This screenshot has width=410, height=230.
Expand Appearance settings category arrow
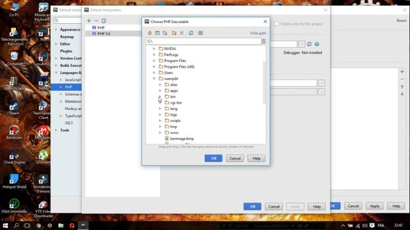tap(56, 29)
